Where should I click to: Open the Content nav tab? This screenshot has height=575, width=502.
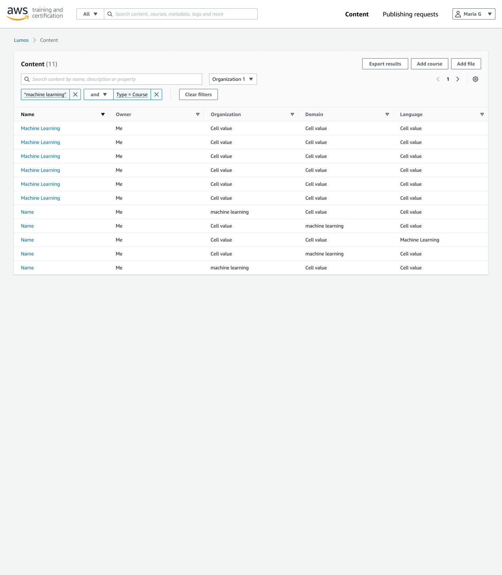pyautogui.click(x=357, y=14)
